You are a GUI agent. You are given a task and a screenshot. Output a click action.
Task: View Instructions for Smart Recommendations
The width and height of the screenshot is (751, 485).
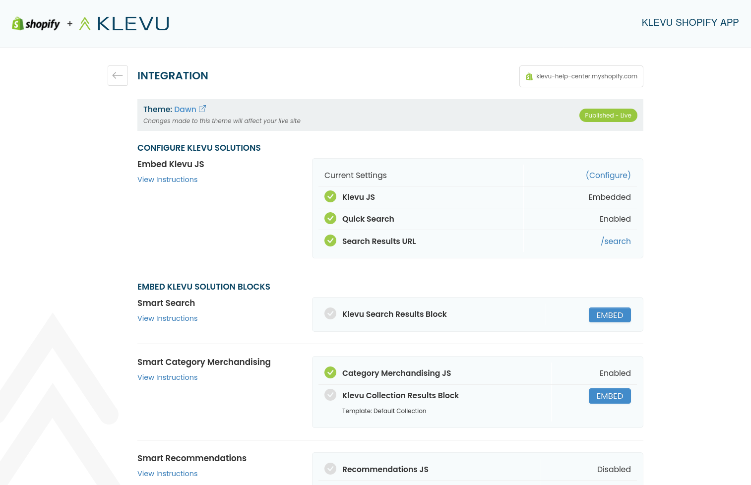click(167, 474)
